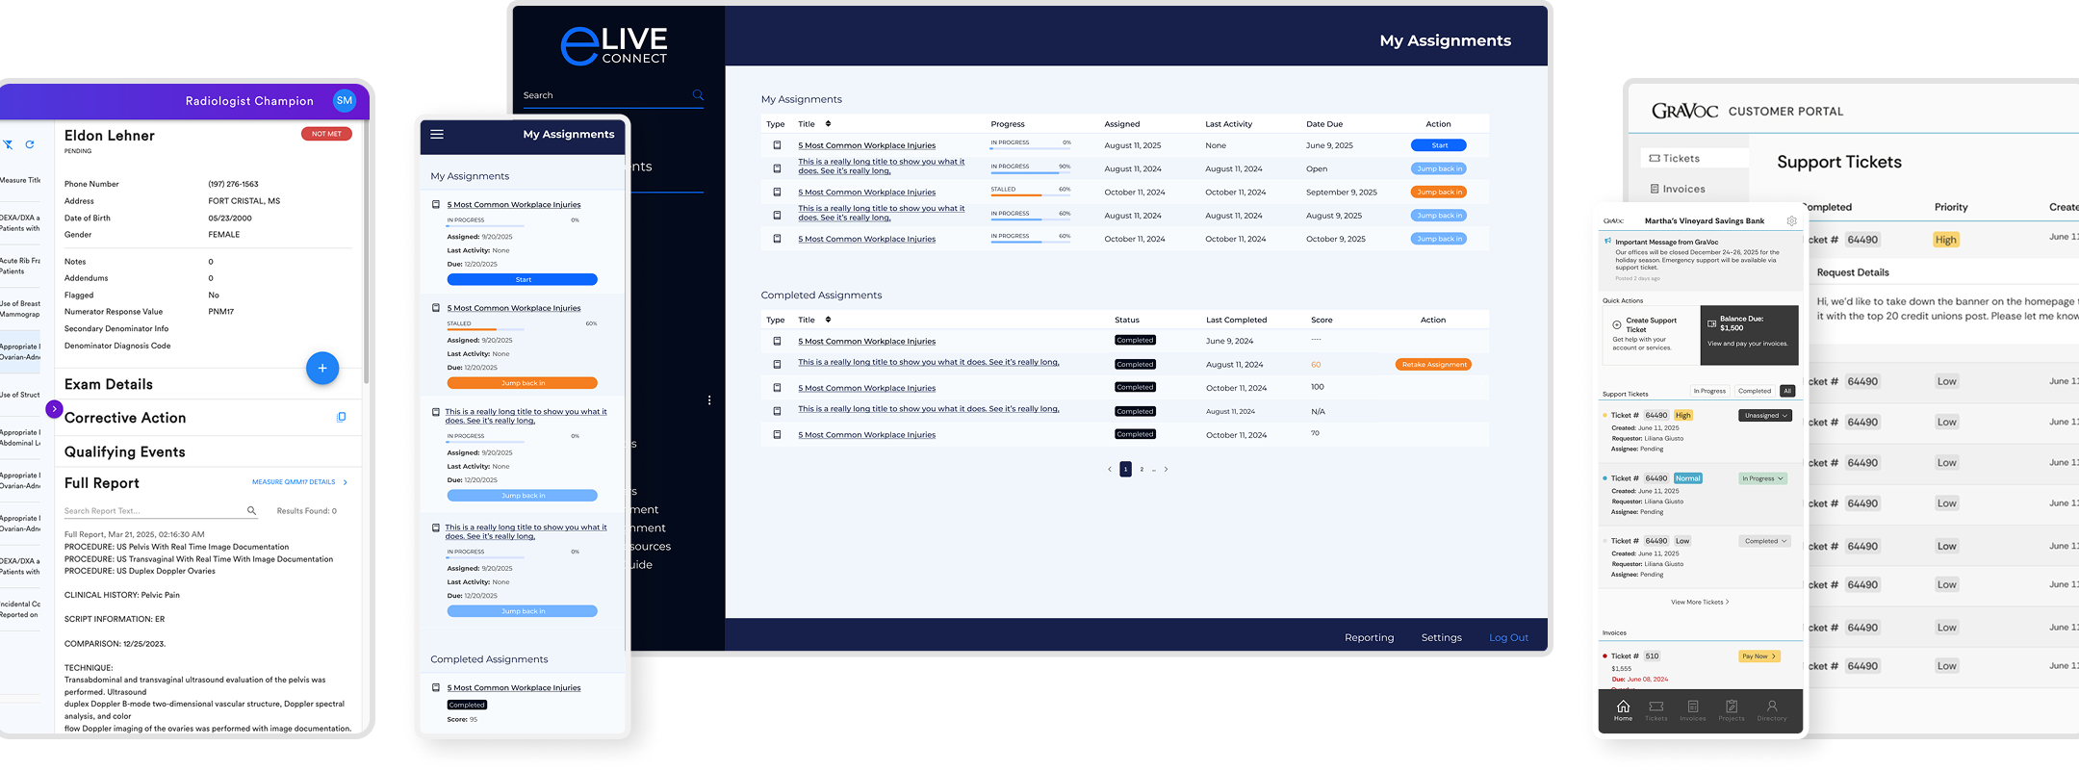Open the gear settings for Martha's Vineyard Savings Bank
Viewport: 2079px width, 772px height.
click(1791, 221)
